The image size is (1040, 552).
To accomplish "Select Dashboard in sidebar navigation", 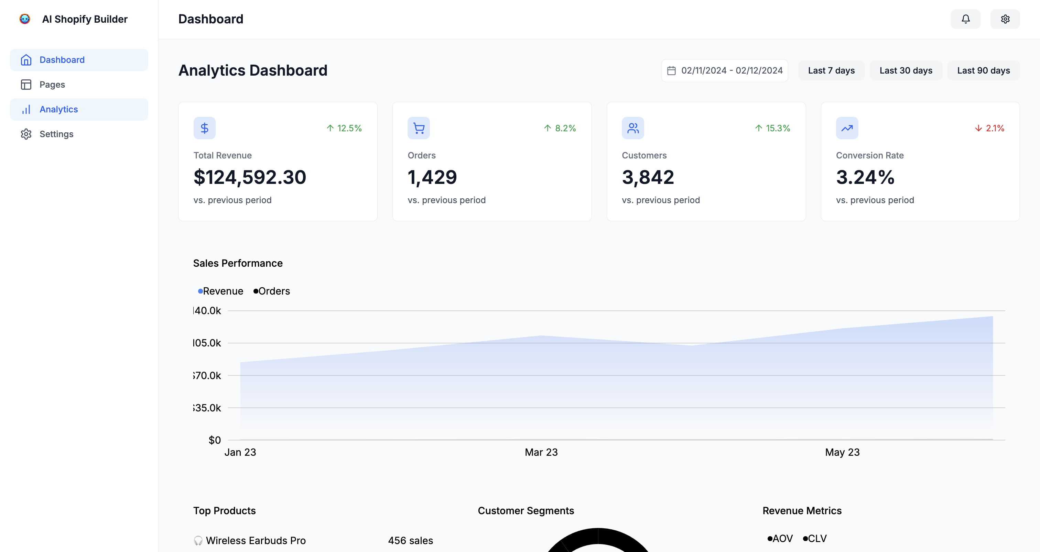I will tap(62, 60).
